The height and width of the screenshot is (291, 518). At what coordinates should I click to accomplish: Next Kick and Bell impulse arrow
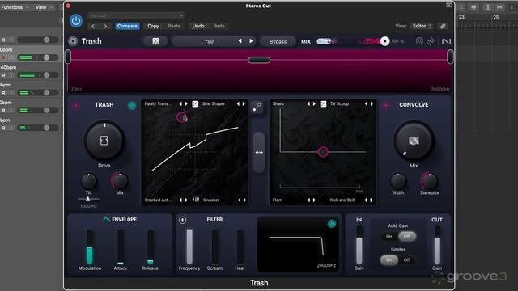tap(372, 200)
